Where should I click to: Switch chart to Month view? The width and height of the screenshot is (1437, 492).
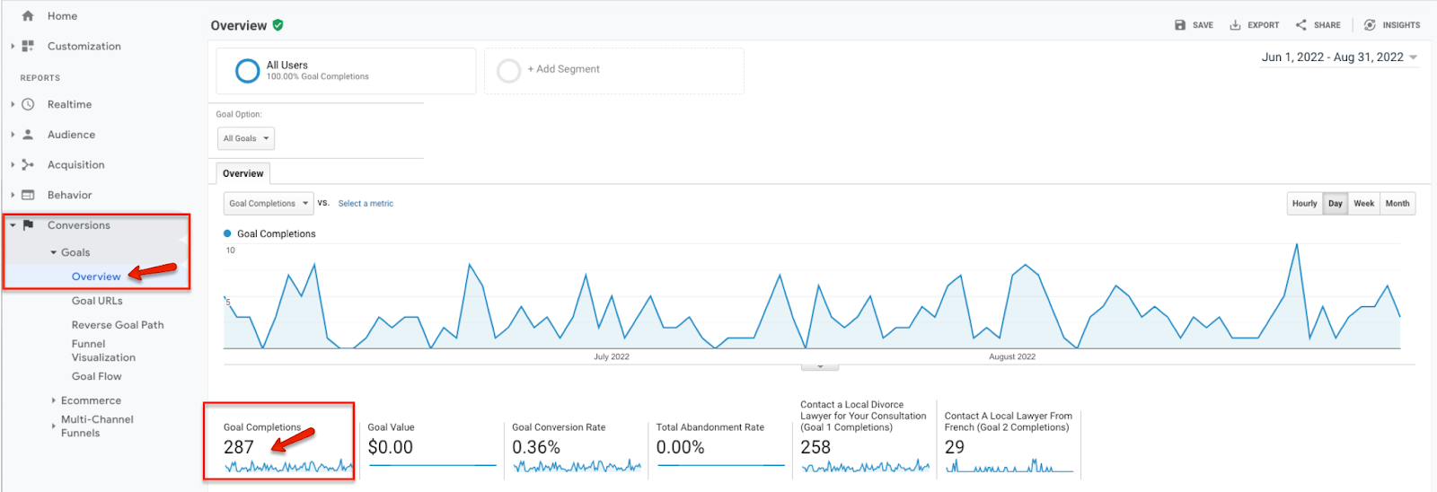[1397, 204]
